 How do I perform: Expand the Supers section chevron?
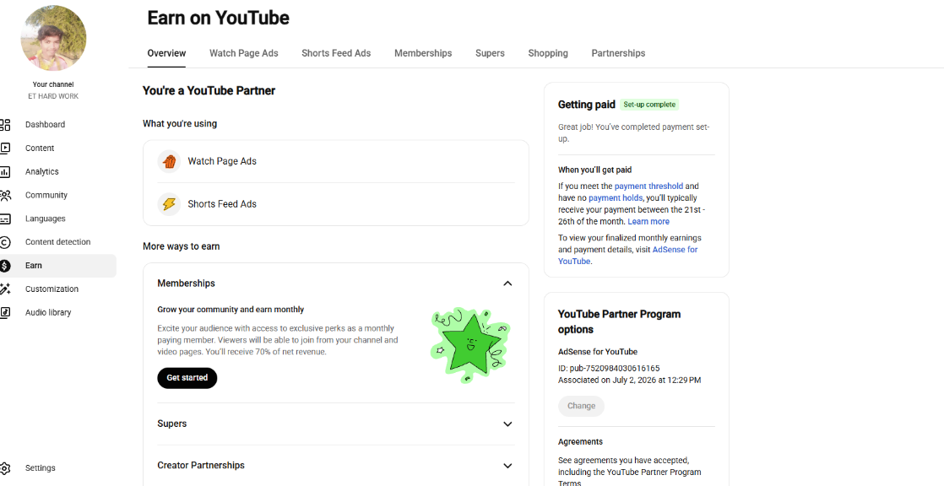click(507, 424)
